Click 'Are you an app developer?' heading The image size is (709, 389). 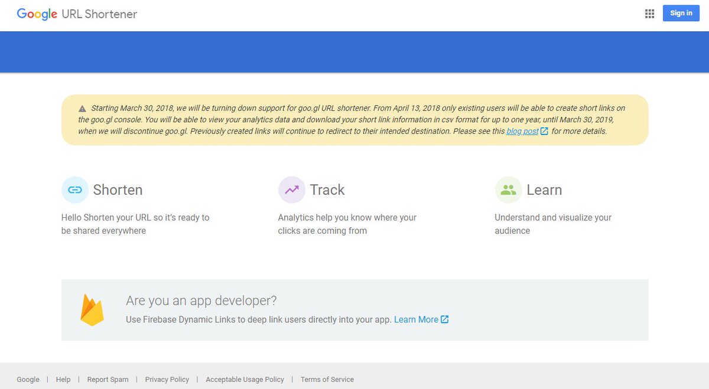pos(201,300)
